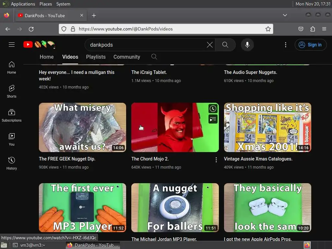Close the DankPods - YouTube tab
The height and width of the screenshot is (249, 332).
click(82, 15)
